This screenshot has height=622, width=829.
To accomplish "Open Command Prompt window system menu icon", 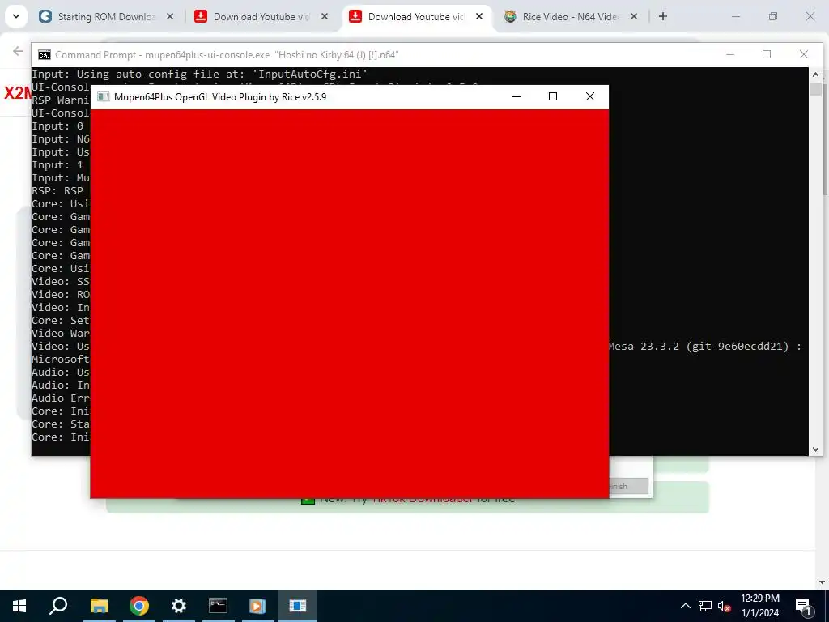I will point(45,54).
